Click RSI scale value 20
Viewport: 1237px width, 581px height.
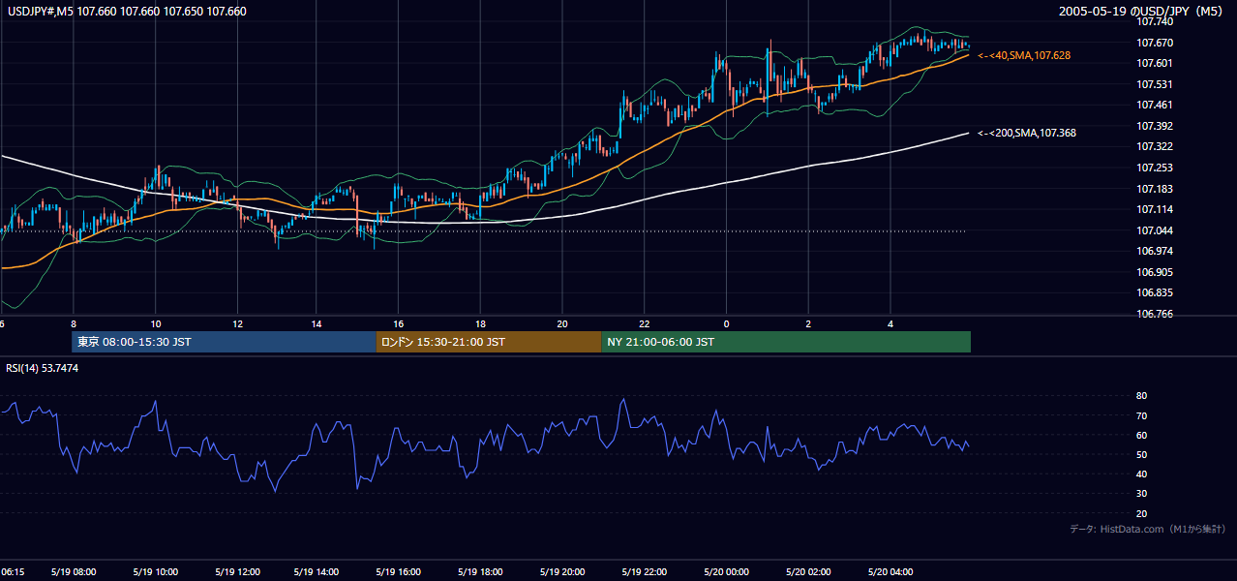pos(1142,513)
